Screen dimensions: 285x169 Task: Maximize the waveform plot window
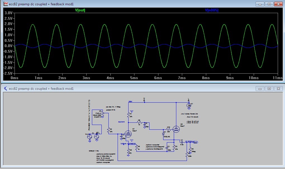point(269,4)
